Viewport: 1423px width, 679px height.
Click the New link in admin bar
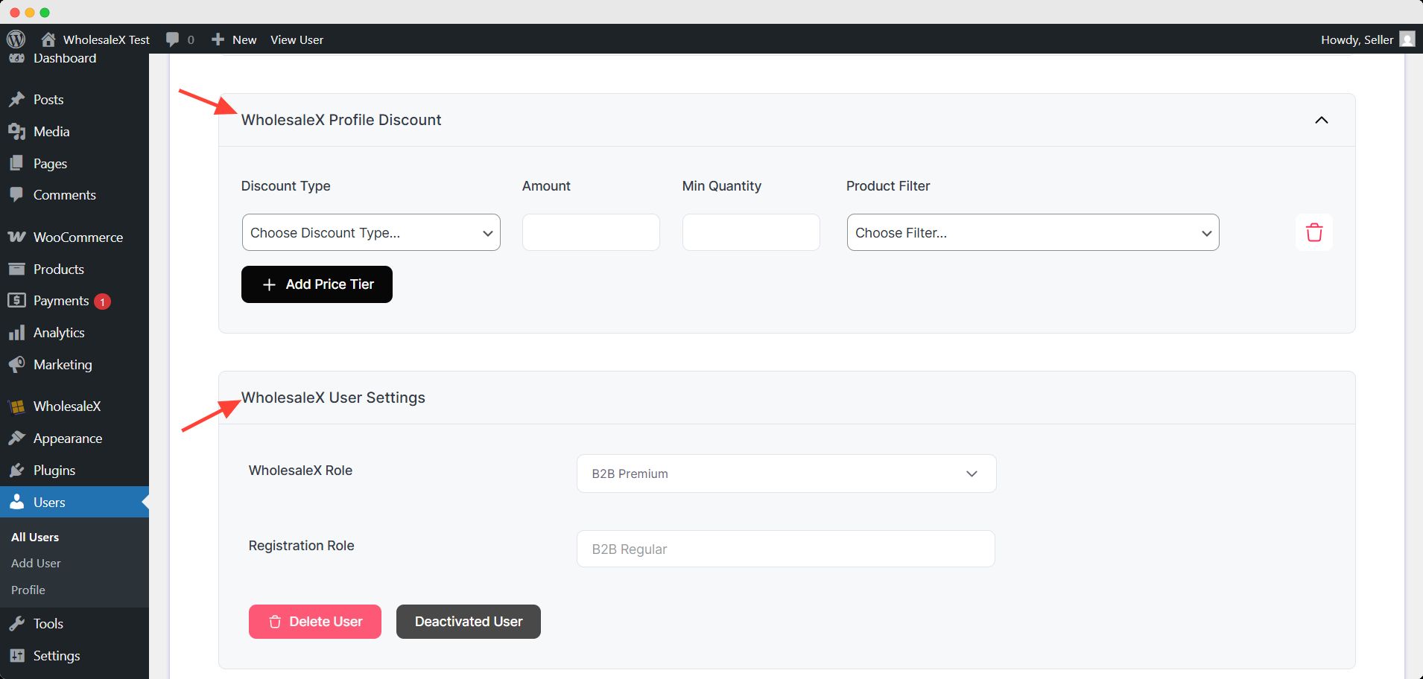click(x=244, y=39)
